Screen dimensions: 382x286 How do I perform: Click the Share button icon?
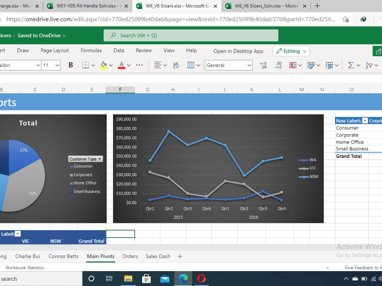(x=378, y=51)
